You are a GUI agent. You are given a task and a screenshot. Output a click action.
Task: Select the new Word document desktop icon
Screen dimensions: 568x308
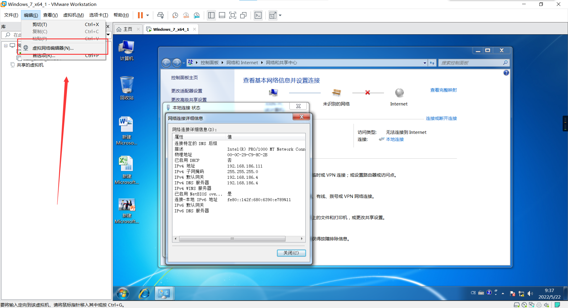click(x=127, y=130)
